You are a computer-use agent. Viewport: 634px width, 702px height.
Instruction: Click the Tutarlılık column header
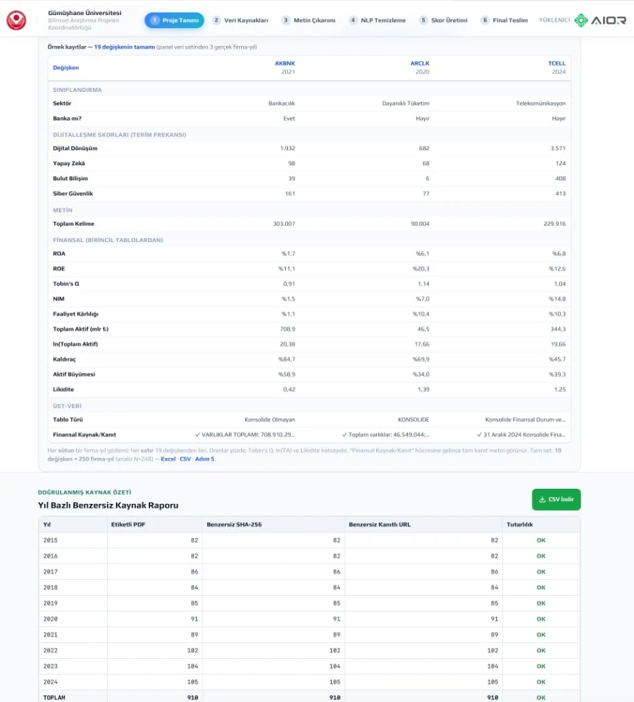520,524
